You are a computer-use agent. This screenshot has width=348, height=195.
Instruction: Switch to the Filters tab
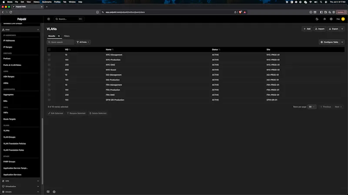pos(67,36)
